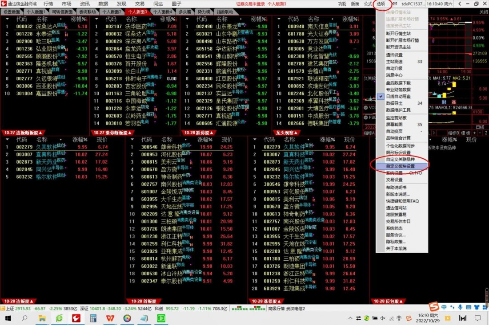Expand dropdown arrow of second panel's 代码 header

point(96,19)
